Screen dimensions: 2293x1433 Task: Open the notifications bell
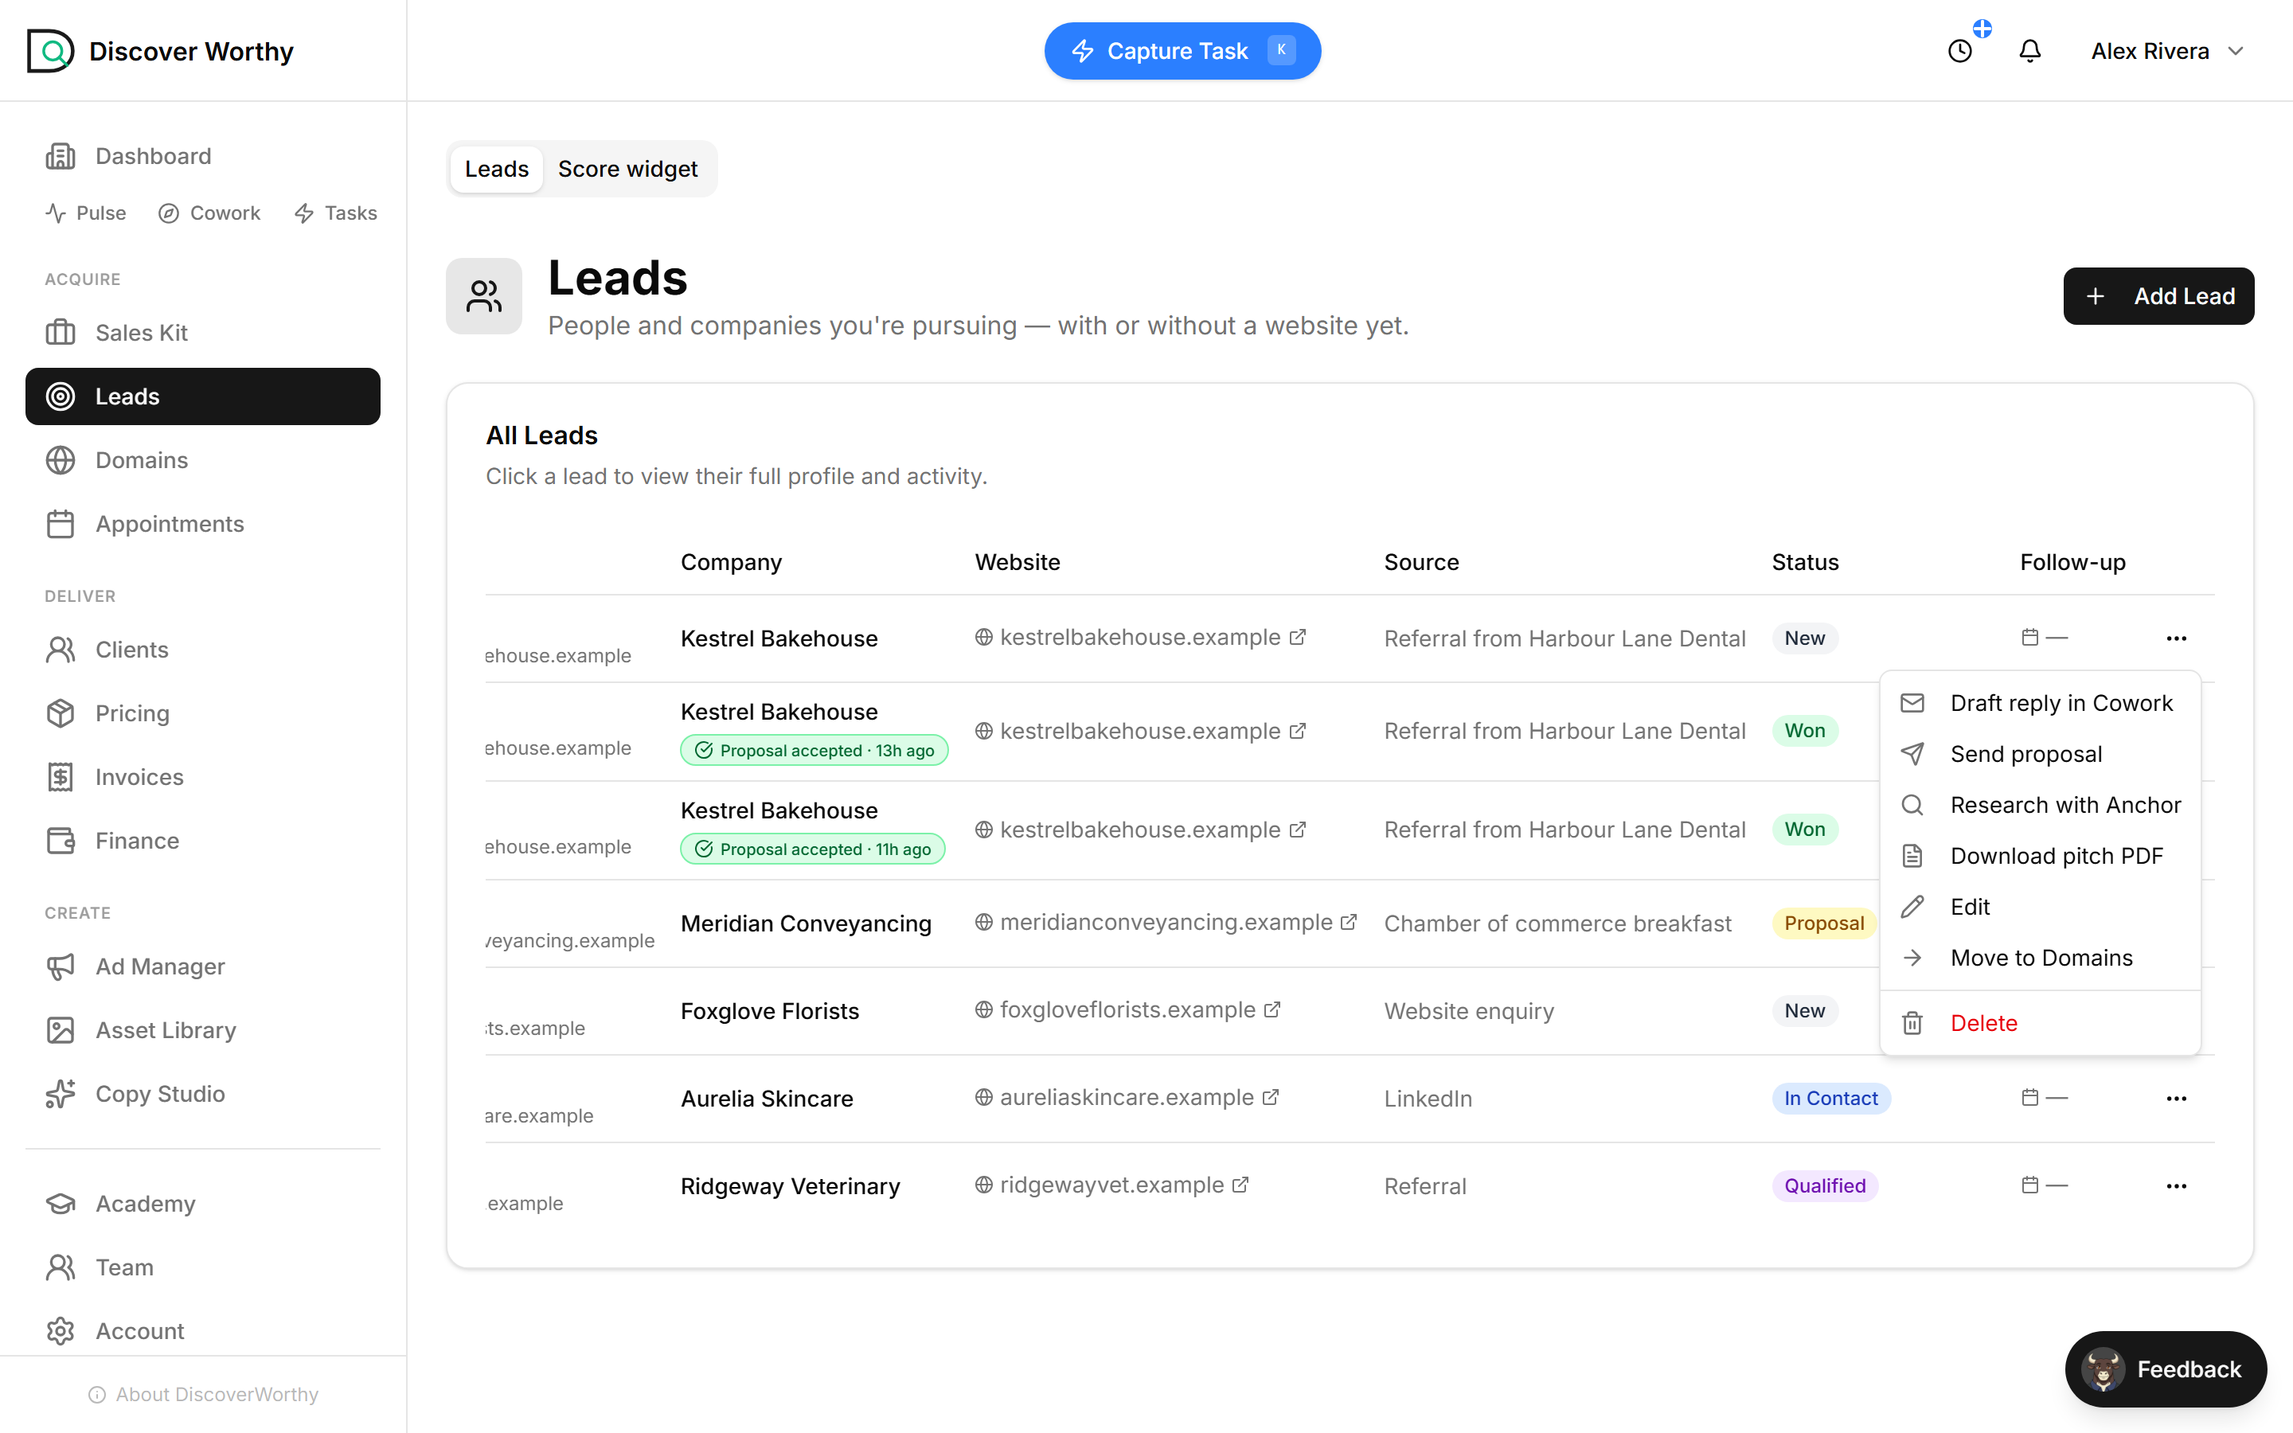(x=2029, y=51)
